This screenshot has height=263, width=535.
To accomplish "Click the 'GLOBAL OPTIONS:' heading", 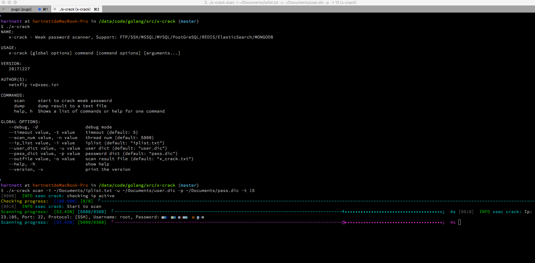I will tap(20, 122).
